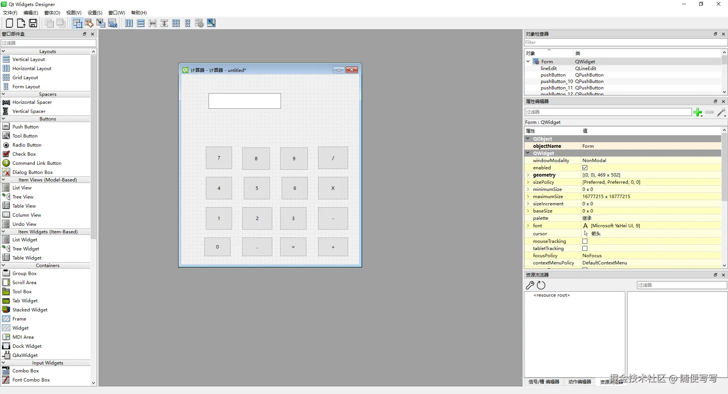Apply Lay Out Horizontally toolbar icon
Screen dimensions: 728x394
(129, 23)
